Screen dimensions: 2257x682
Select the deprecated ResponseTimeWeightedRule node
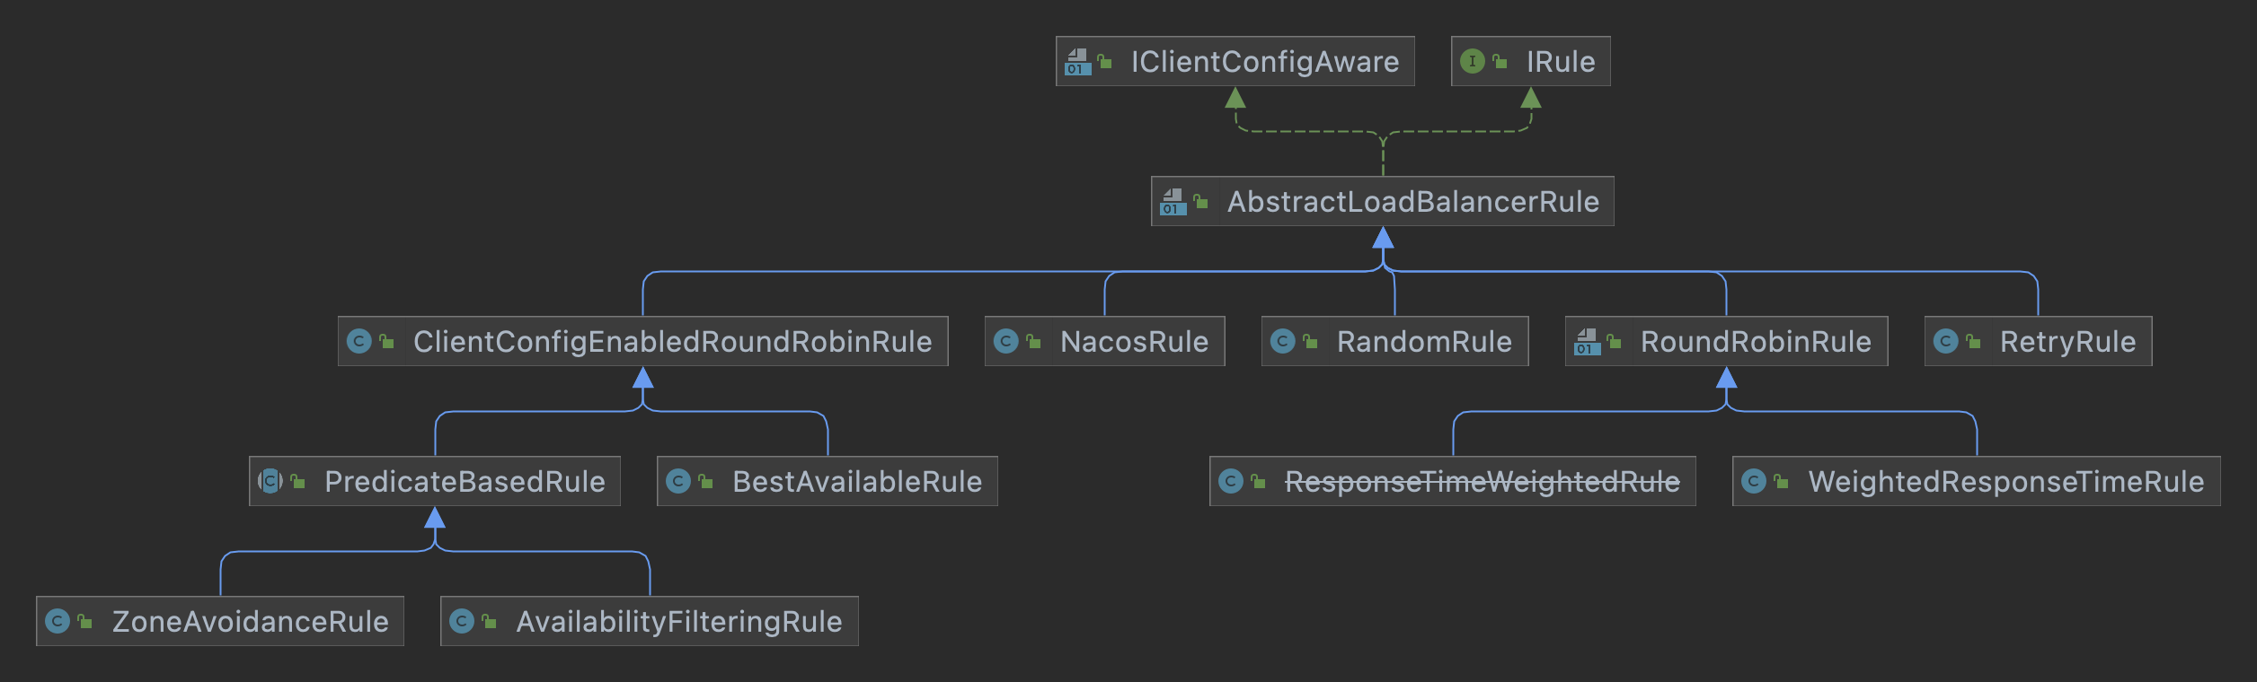pyautogui.click(x=1481, y=482)
